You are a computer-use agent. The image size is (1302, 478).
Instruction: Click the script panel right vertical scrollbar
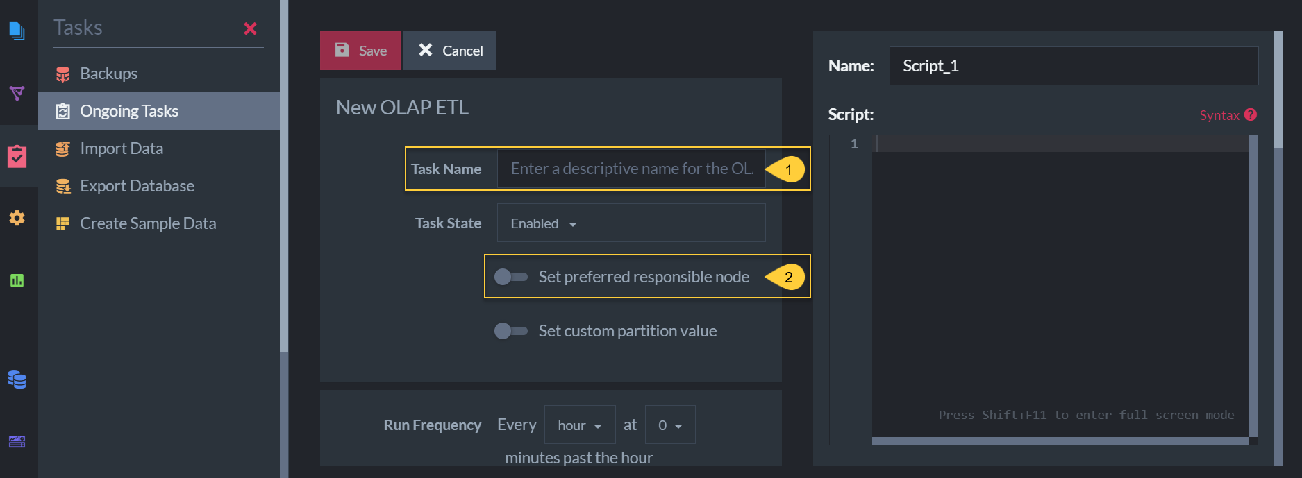[x=1278, y=90]
